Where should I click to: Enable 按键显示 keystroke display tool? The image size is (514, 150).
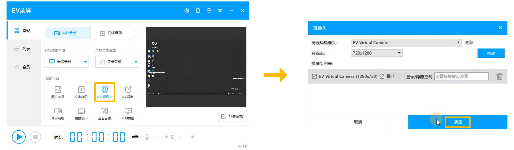click(81, 114)
